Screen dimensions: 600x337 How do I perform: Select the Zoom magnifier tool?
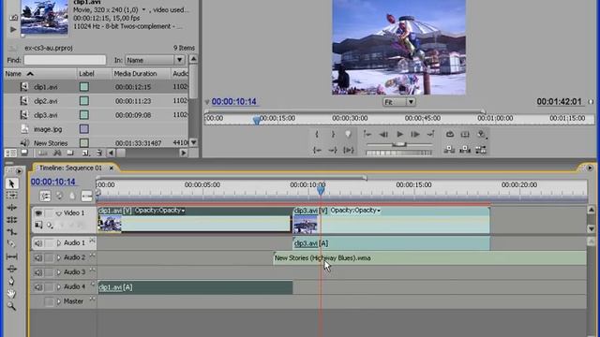tap(11, 306)
